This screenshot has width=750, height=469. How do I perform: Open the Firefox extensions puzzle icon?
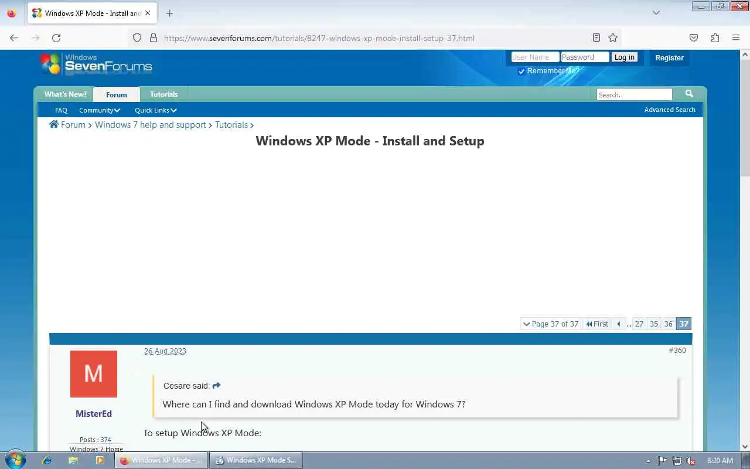[x=715, y=38]
